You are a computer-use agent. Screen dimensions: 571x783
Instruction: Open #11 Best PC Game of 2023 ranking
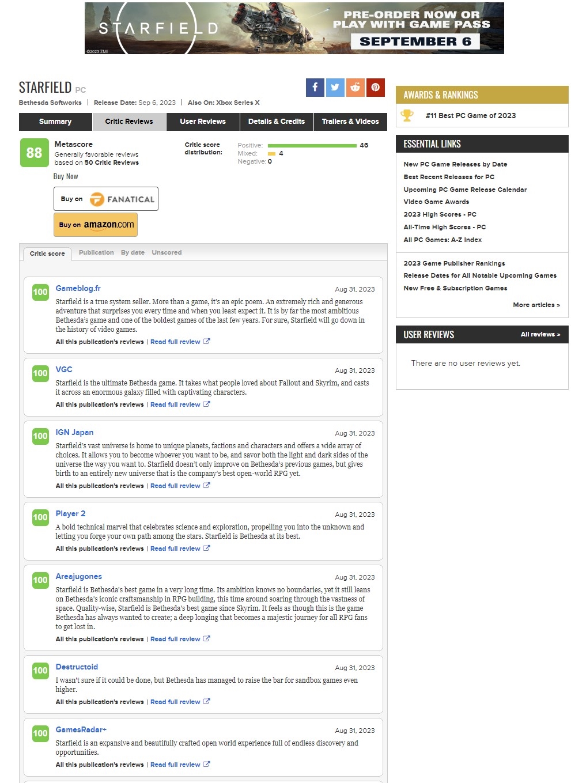[471, 115]
